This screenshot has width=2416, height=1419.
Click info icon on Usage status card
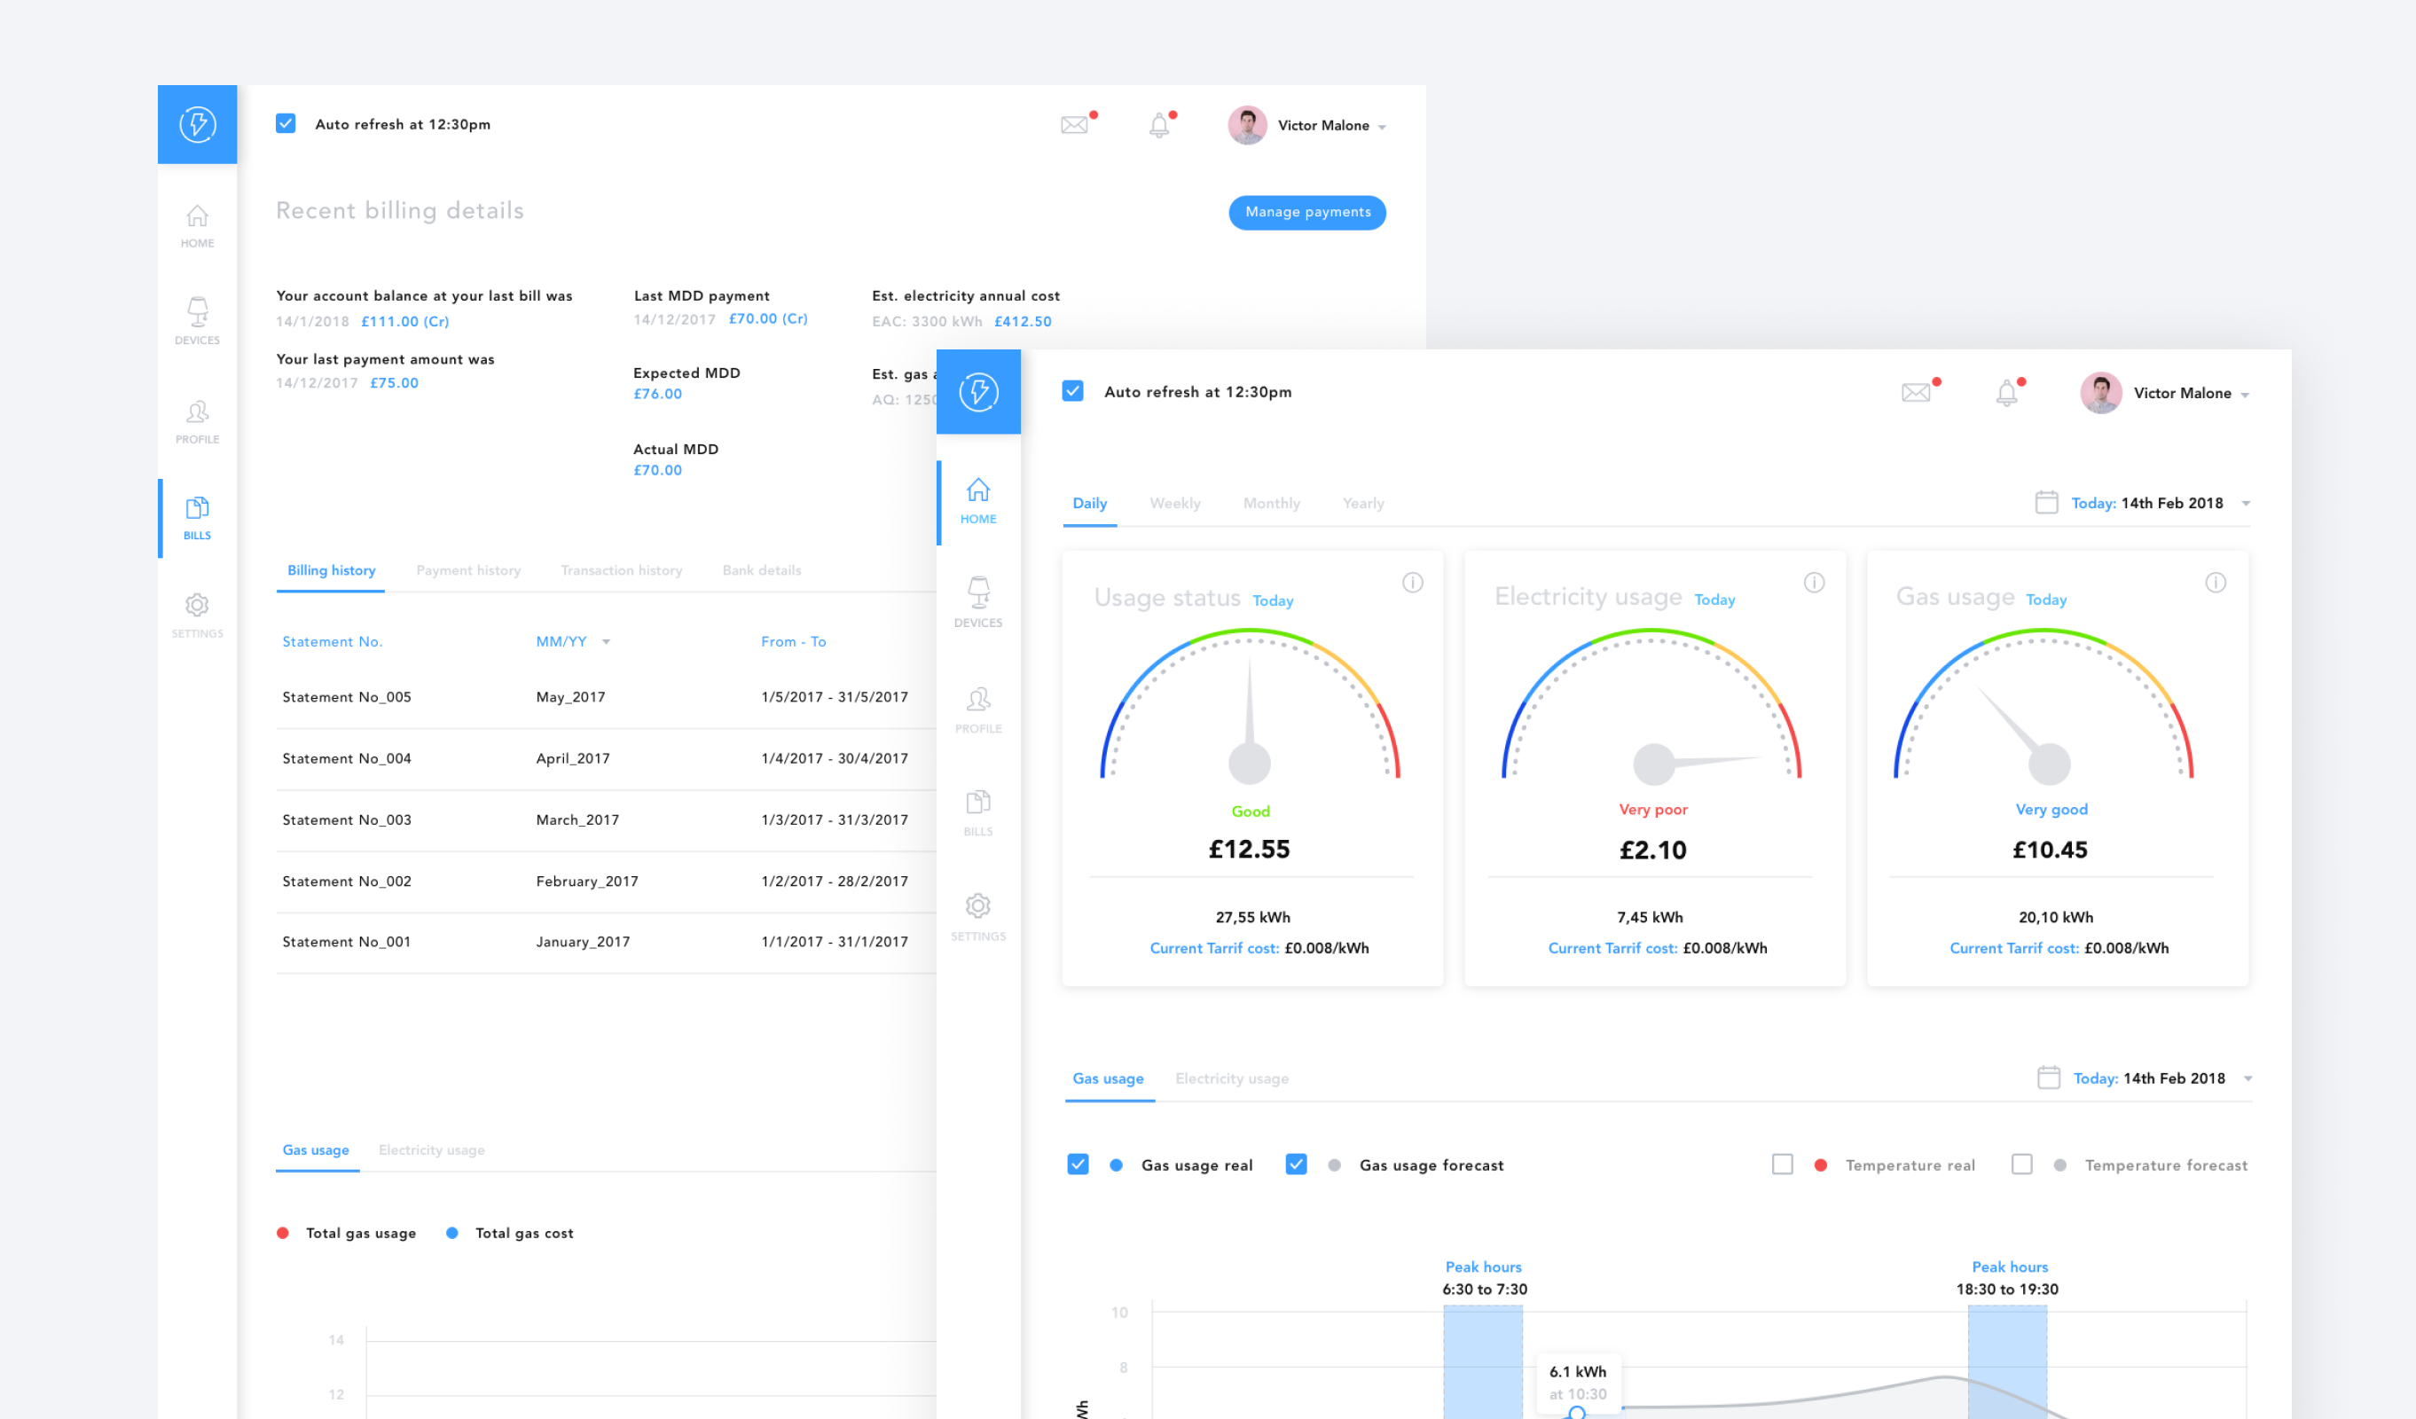pyautogui.click(x=1412, y=583)
